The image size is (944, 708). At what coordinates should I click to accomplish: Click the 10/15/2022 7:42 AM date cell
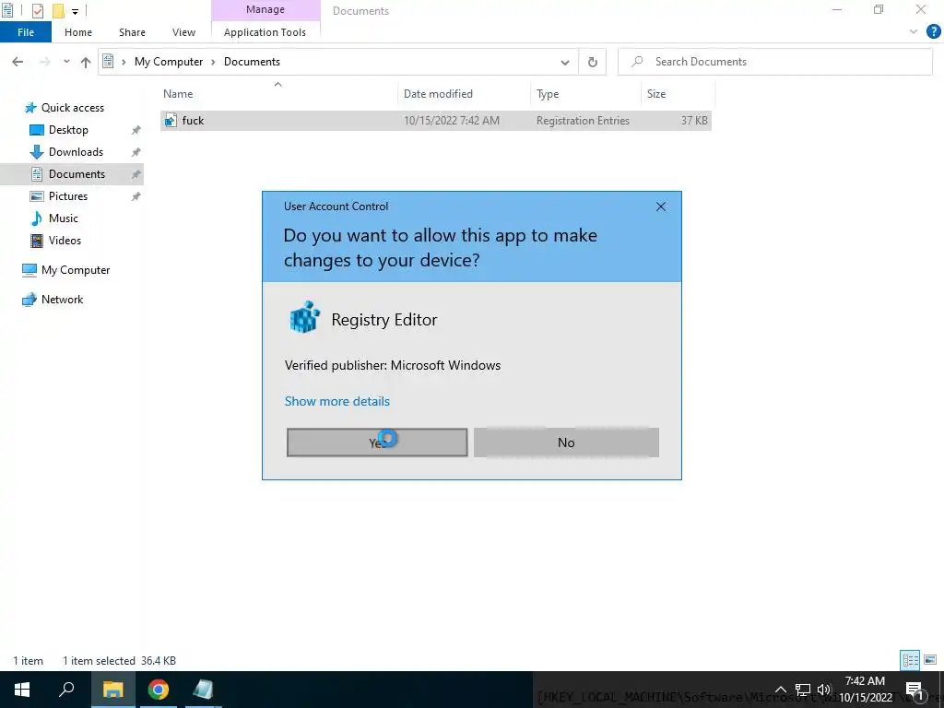click(x=452, y=121)
